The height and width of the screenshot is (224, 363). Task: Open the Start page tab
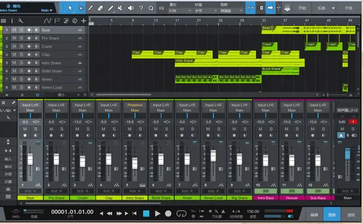[302, 8]
